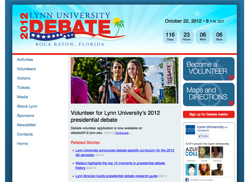
Task: Click the Facebook social plugin icon
Action: point(187,180)
